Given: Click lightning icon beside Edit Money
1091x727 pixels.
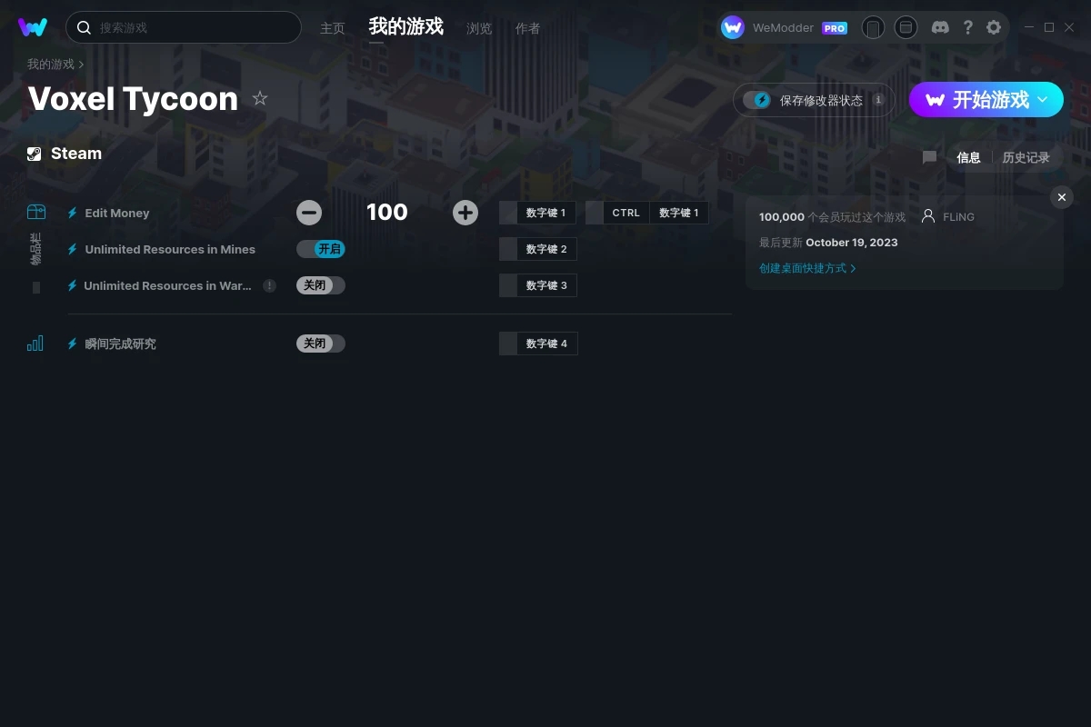Looking at the screenshot, I should click(x=72, y=213).
